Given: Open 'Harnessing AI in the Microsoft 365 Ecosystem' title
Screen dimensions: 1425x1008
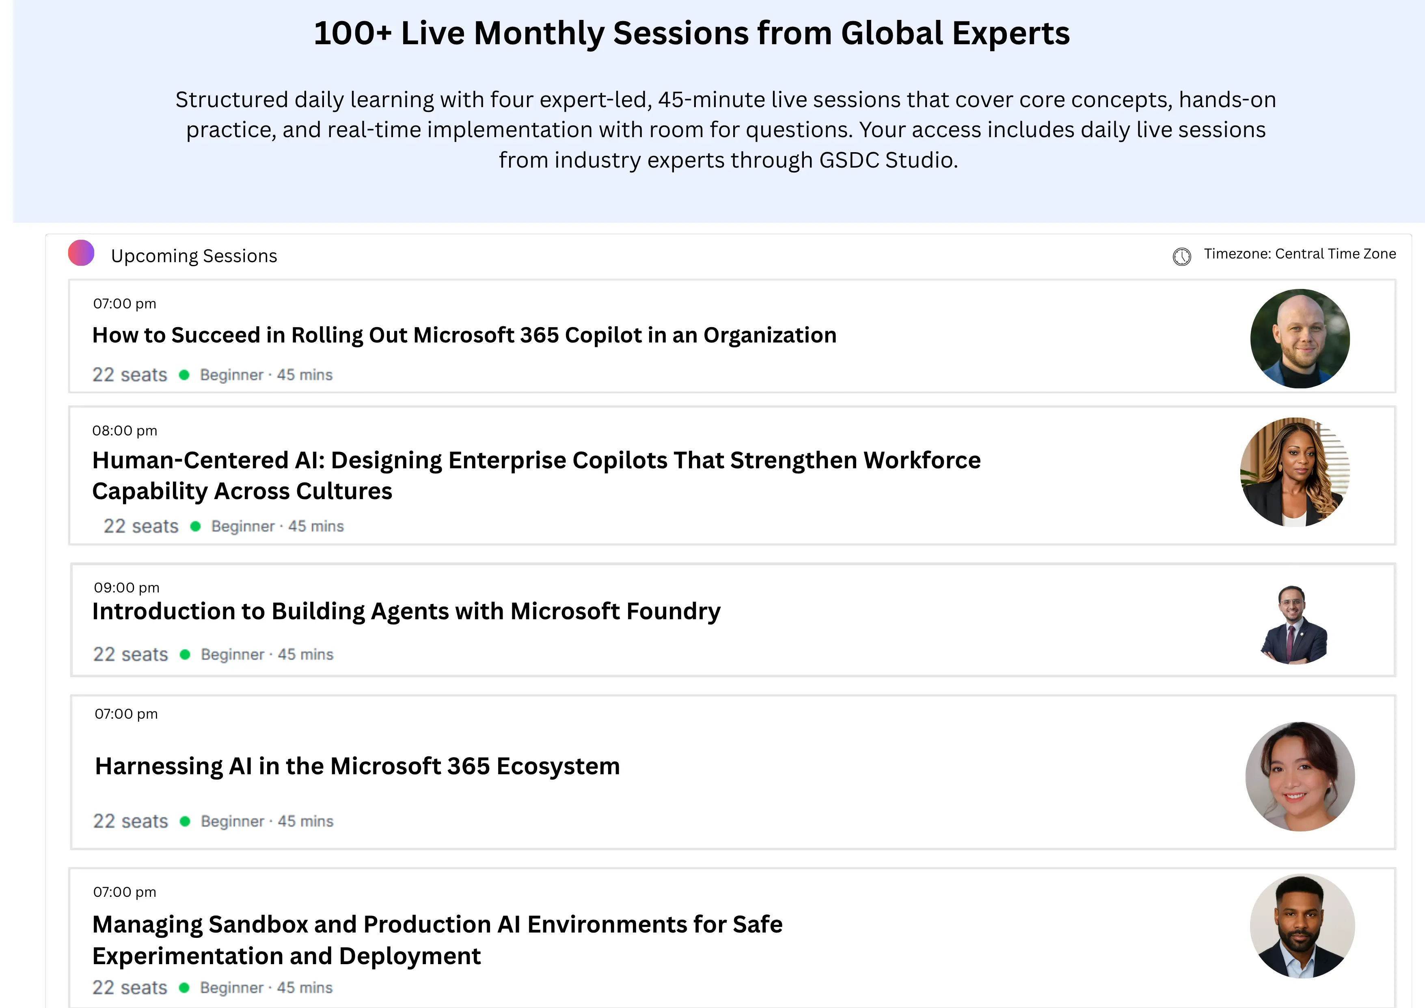Looking at the screenshot, I should [x=357, y=767].
